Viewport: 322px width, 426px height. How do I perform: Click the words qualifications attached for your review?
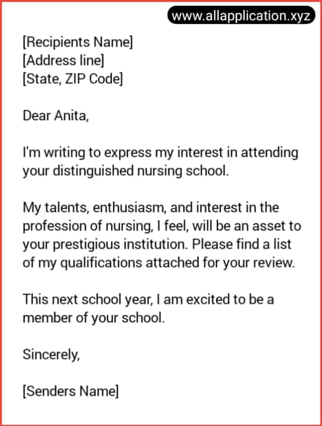(x=178, y=263)
